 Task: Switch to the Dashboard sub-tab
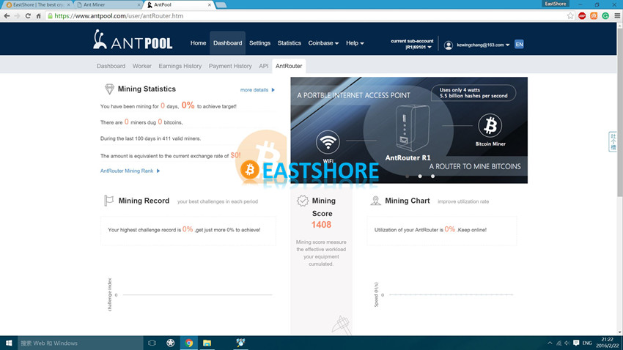[111, 66]
